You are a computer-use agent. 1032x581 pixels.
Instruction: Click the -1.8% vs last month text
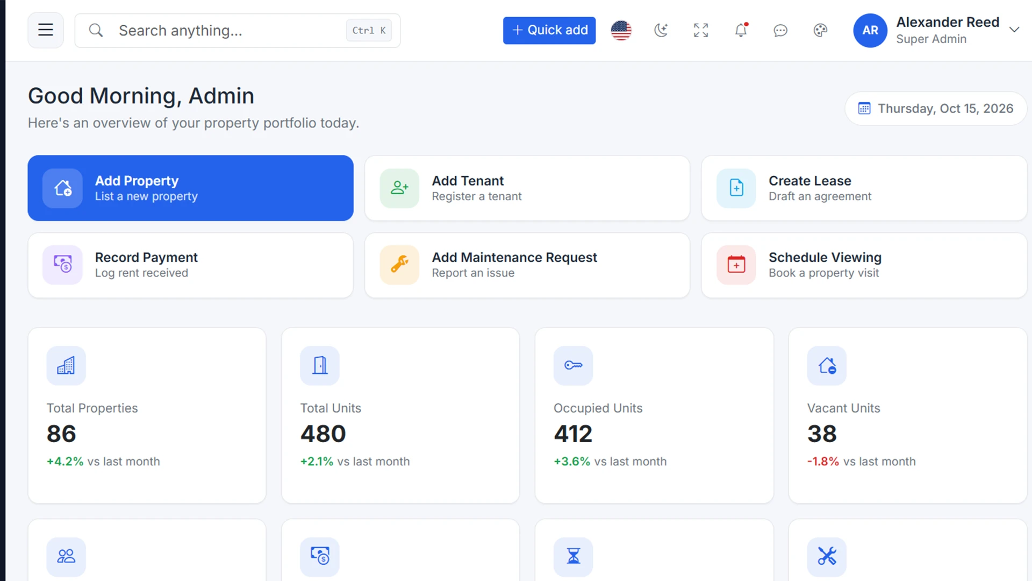pos(861,462)
